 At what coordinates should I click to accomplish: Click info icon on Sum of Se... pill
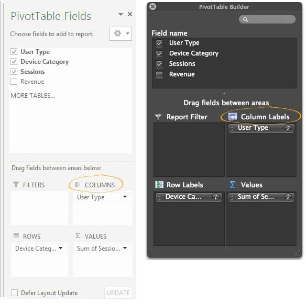[288, 197]
